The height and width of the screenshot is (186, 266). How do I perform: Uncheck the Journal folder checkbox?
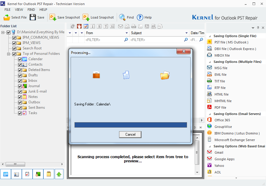tap(20, 86)
